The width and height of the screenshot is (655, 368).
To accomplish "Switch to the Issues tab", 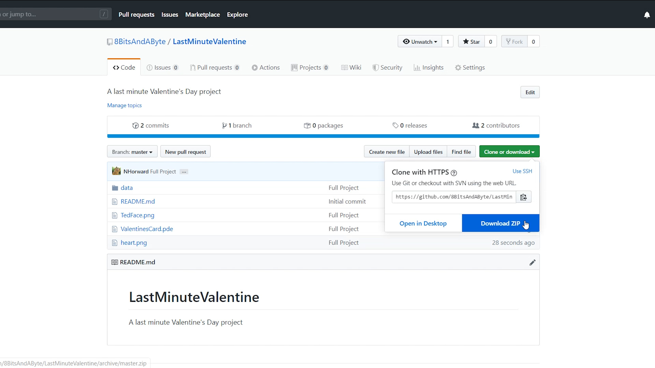I will 162,67.
